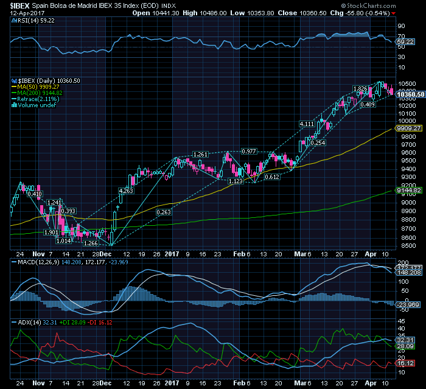The width and height of the screenshot is (426, 389).
Task: Click the -23.969 histogram tag on right axis
Action: (408, 305)
